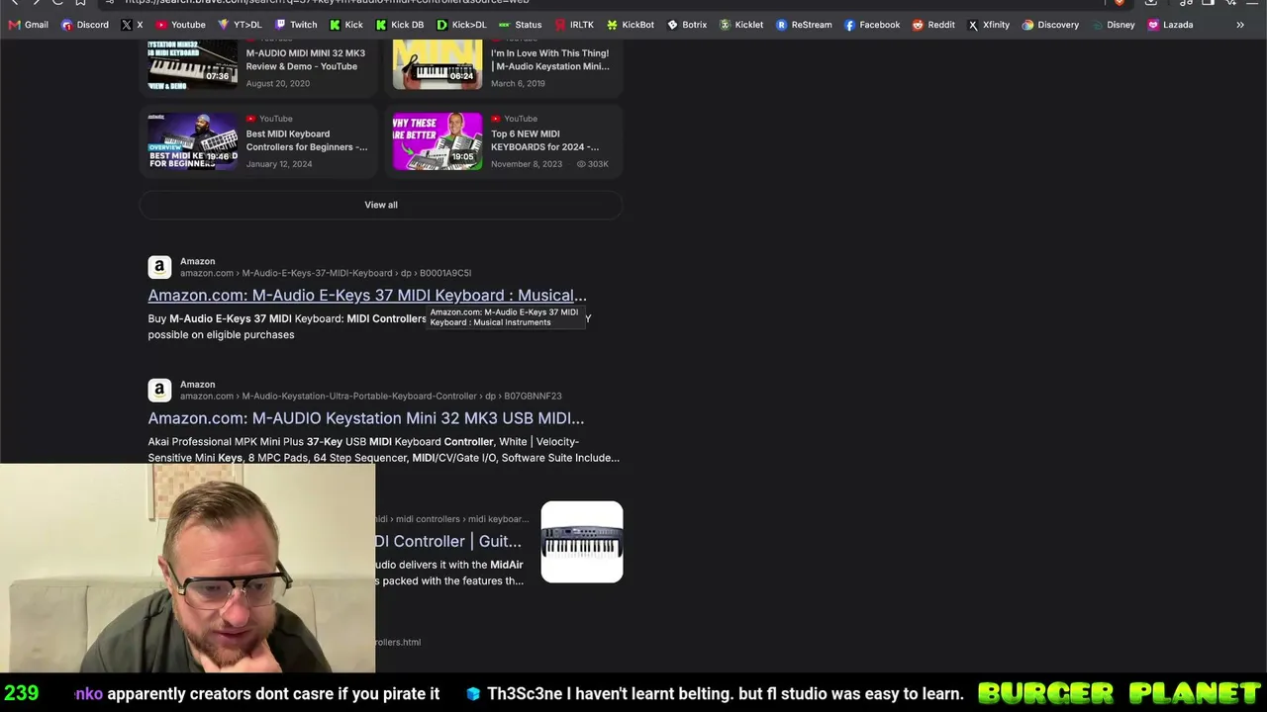
Task: Click the 'Best MIDI Keyboard Controllers for Beginners' title
Action: coord(307,140)
